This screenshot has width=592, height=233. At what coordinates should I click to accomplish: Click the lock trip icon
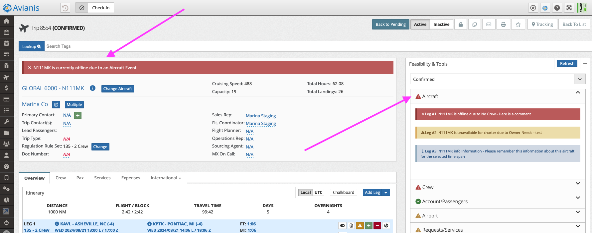461,24
